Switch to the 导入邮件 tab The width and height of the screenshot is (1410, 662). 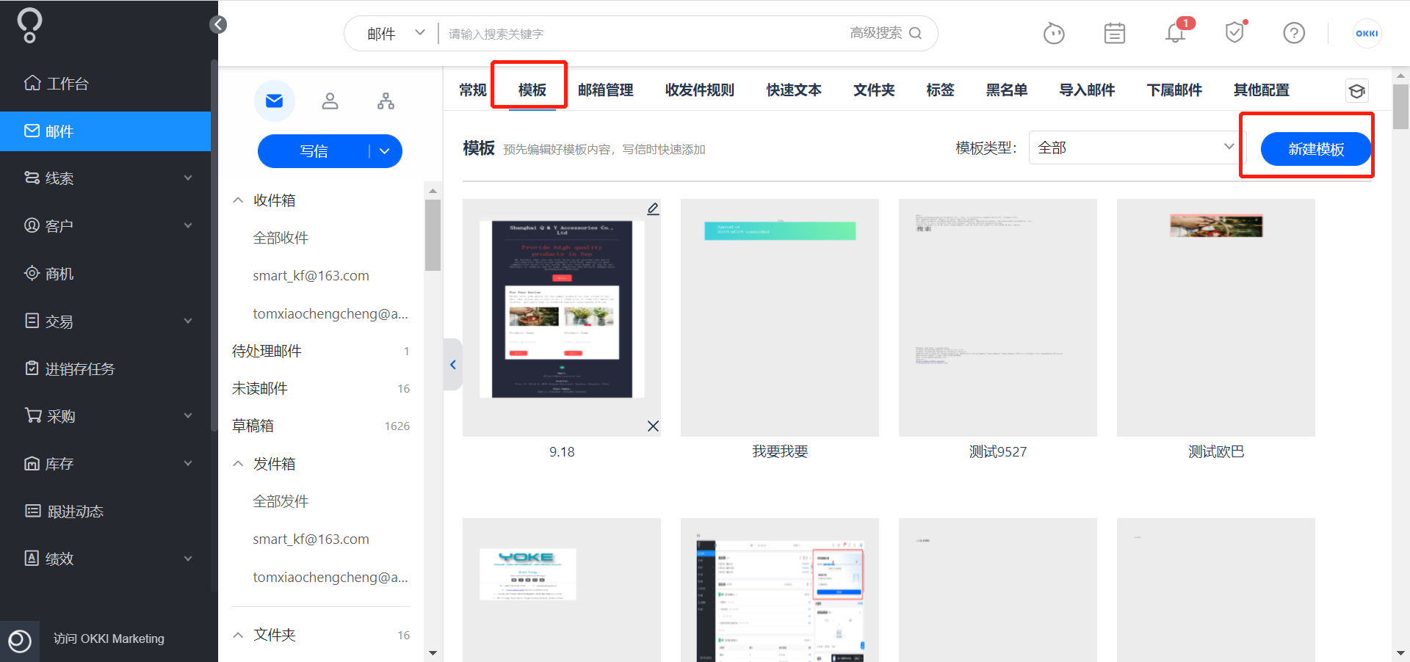point(1087,90)
